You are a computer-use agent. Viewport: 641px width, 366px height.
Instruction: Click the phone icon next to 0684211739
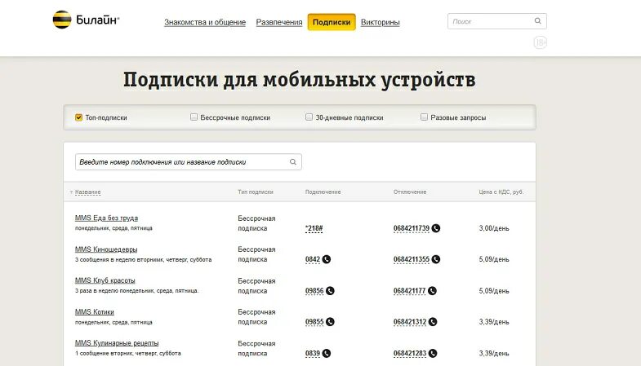coord(436,228)
